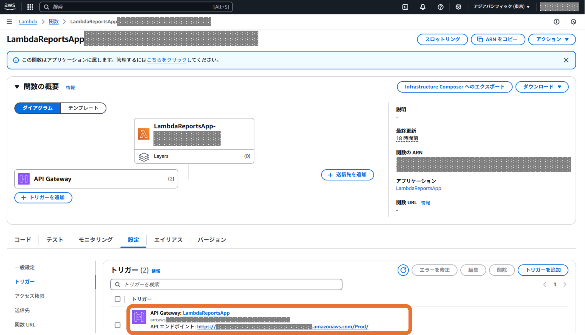Open the 情報 link beside 関数の概要
585x335 pixels.
point(70,88)
